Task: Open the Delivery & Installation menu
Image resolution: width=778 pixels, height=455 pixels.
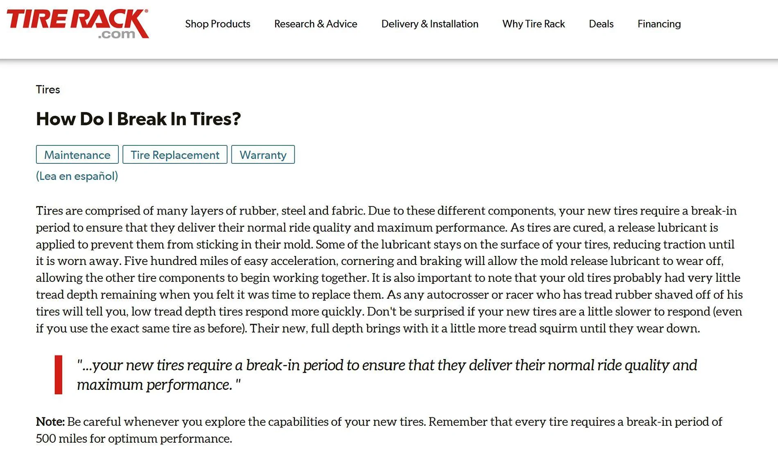Action: tap(430, 24)
